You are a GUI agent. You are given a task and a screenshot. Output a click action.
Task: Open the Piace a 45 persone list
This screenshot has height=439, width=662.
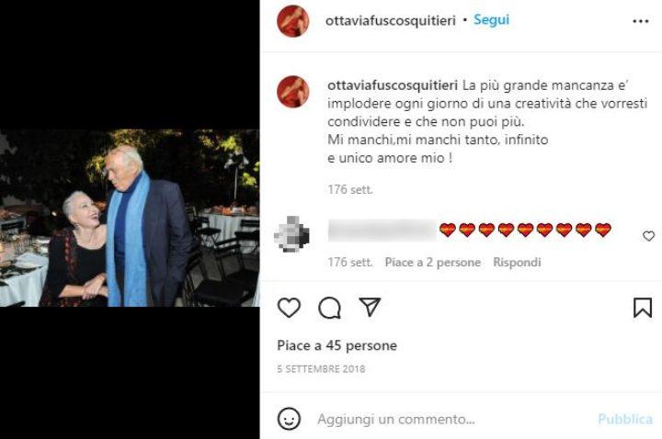pyautogui.click(x=337, y=346)
